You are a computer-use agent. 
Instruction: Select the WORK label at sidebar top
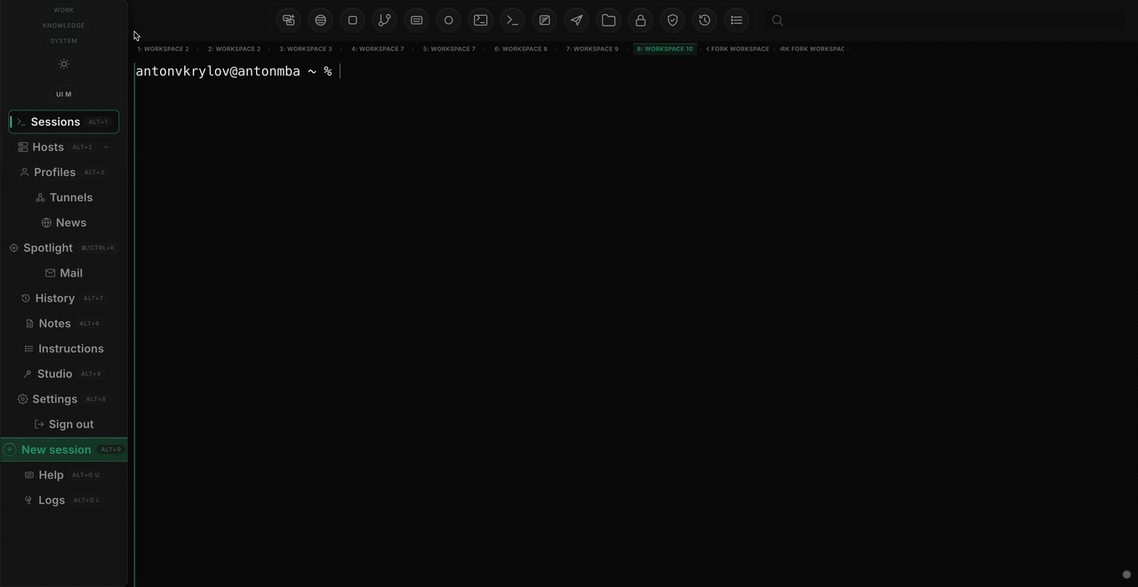point(64,11)
